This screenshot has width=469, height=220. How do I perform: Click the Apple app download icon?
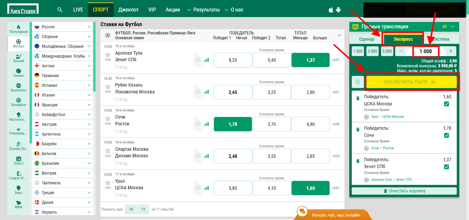click(331, 10)
